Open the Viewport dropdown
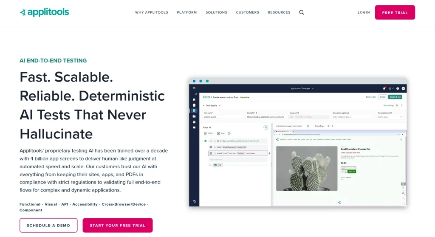This screenshot has width=435, height=237. (x=308, y=117)
